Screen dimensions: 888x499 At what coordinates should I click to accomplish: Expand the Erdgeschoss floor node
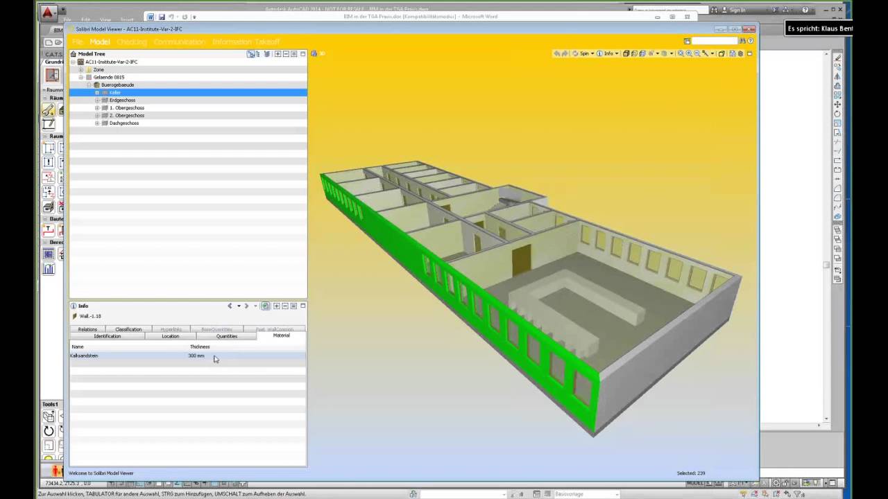[x=97, y=100]
